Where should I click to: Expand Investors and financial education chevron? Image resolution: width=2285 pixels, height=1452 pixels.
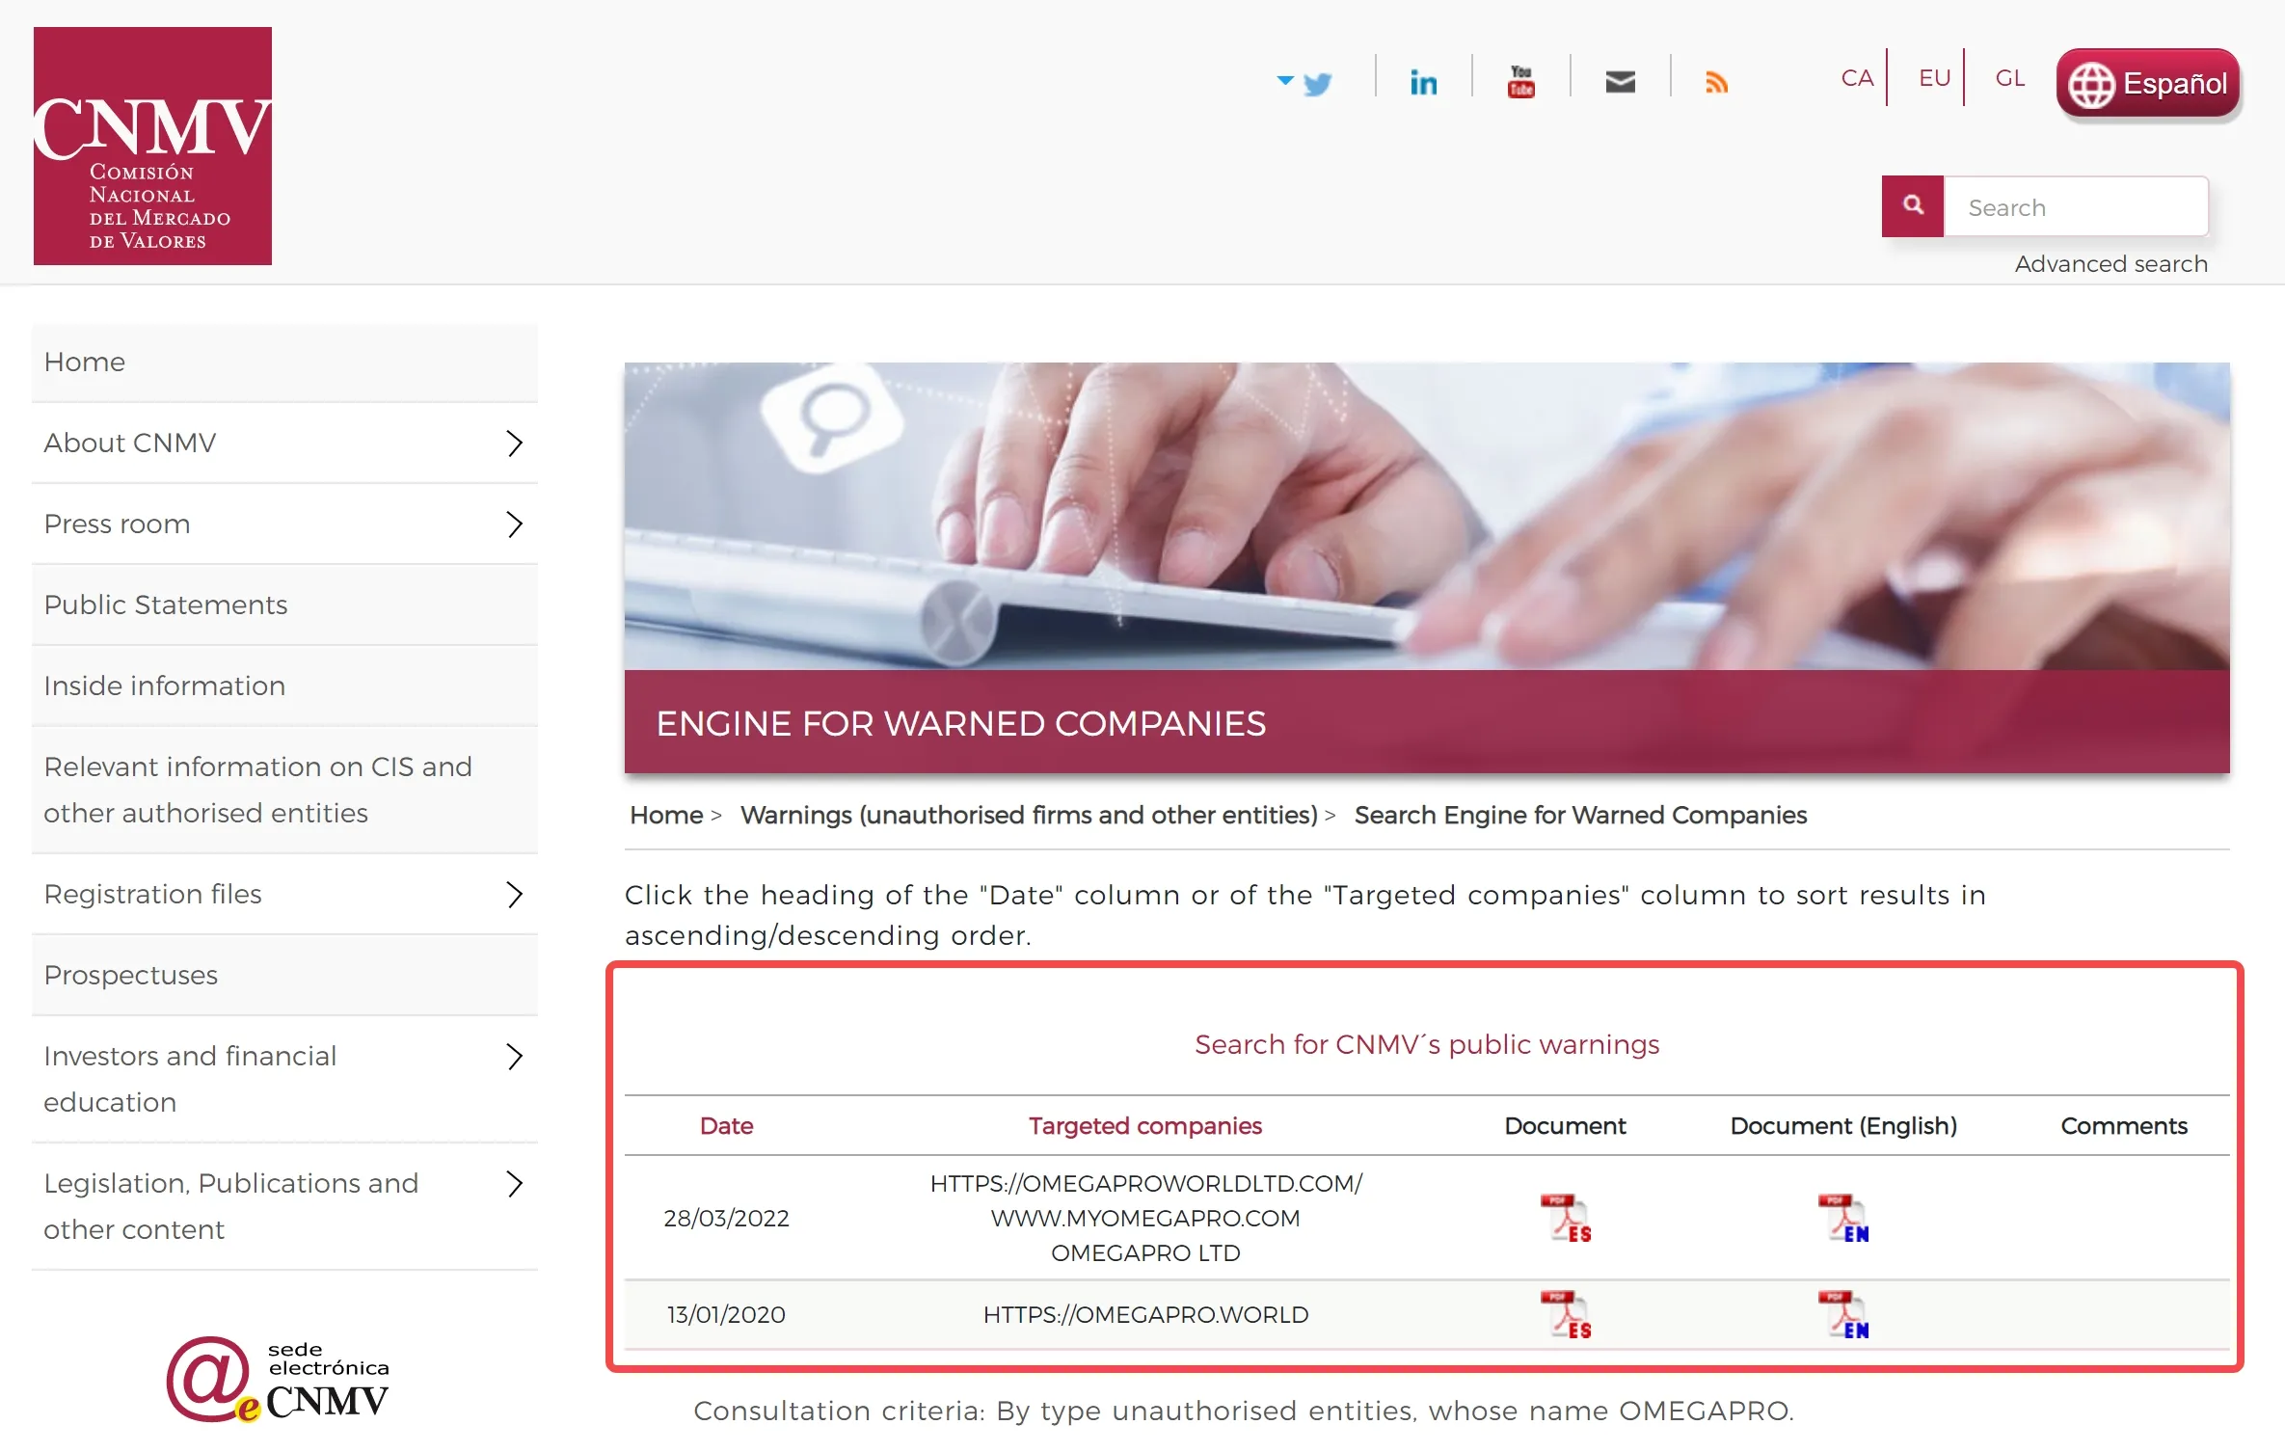coord(515,1056)
